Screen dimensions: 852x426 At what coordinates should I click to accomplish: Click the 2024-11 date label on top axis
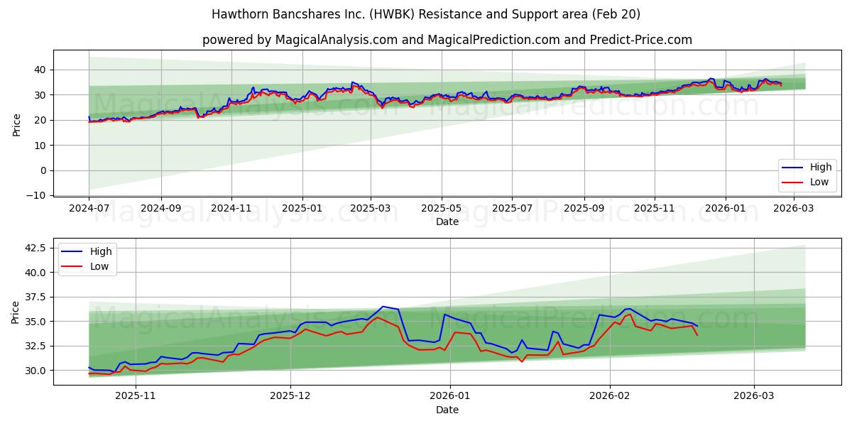231,209
